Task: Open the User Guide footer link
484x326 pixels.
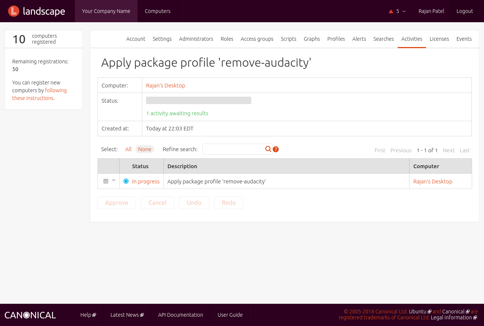Action: click(230, 315)
